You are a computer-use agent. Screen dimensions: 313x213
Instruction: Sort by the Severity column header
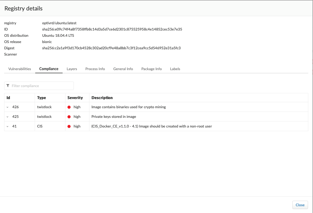pos(75,98)
